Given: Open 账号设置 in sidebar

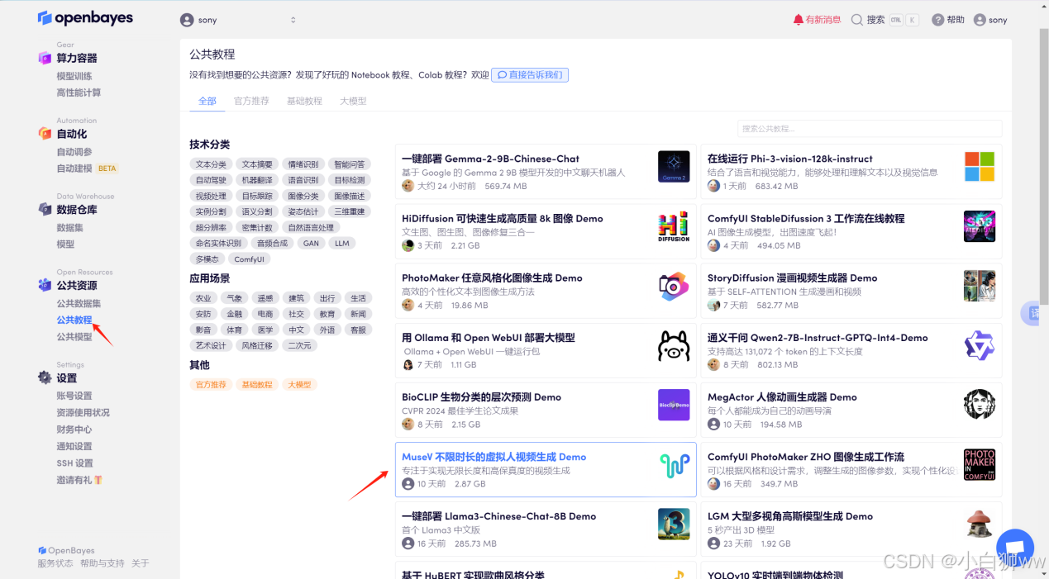Looking at the screenshot, I should (x=74, y=396).
